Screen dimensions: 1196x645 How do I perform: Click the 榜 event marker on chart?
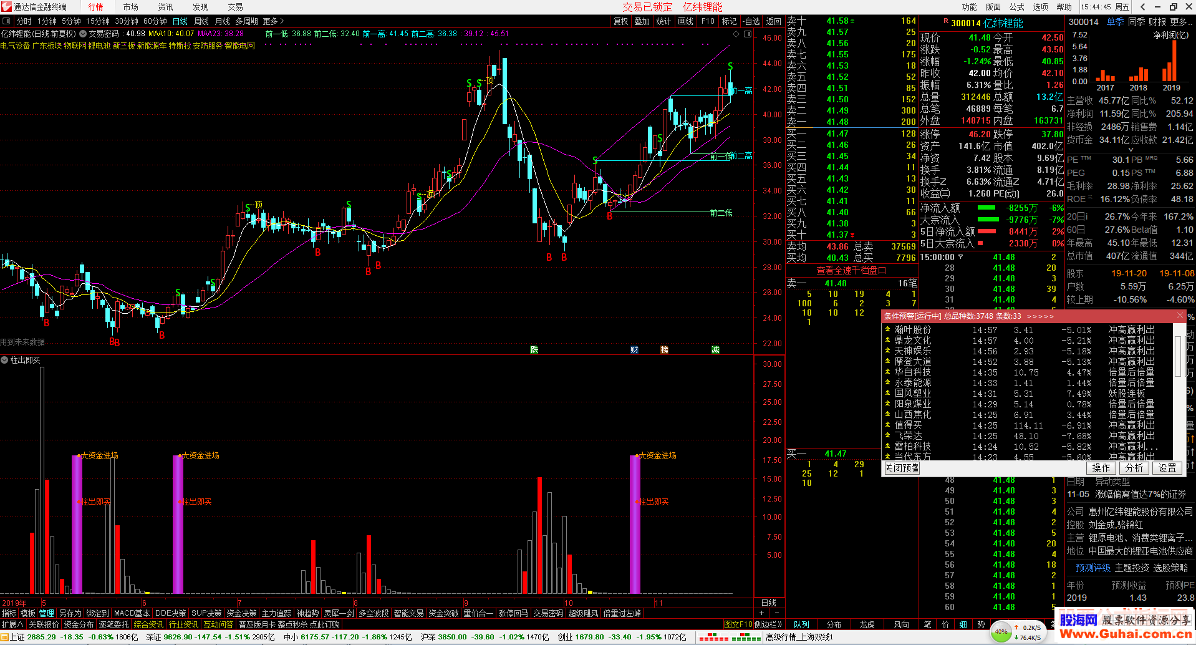click(664, 349)
